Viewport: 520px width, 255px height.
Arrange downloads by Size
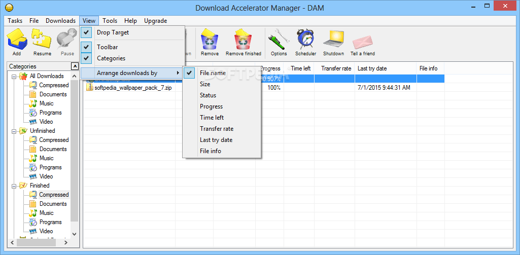click(x=222, y=84)
